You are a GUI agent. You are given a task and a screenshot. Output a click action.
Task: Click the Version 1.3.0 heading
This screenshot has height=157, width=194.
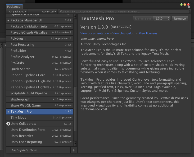pos(94,27)
